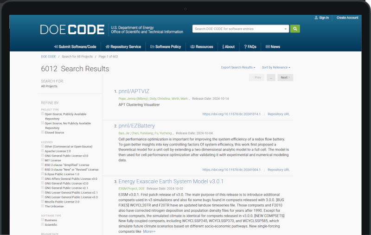Check Apache License 2.0 filter

click(43, 151)
